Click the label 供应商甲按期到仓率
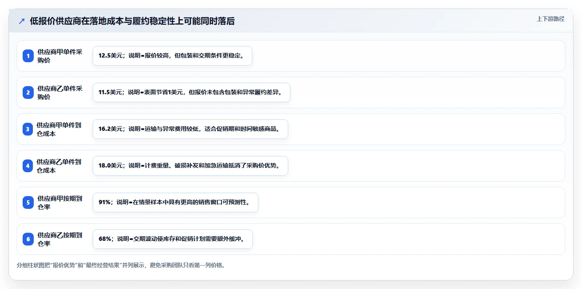Viewport: 582px width, 289px height. (60, 202)
